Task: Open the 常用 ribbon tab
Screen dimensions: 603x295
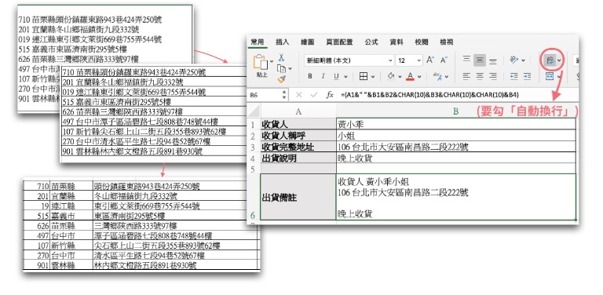Action: point(257,42)
